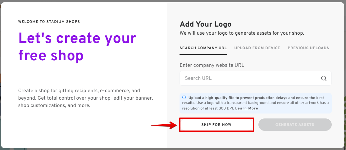Click the red arrow pointing to Skip

click(162, 125)
